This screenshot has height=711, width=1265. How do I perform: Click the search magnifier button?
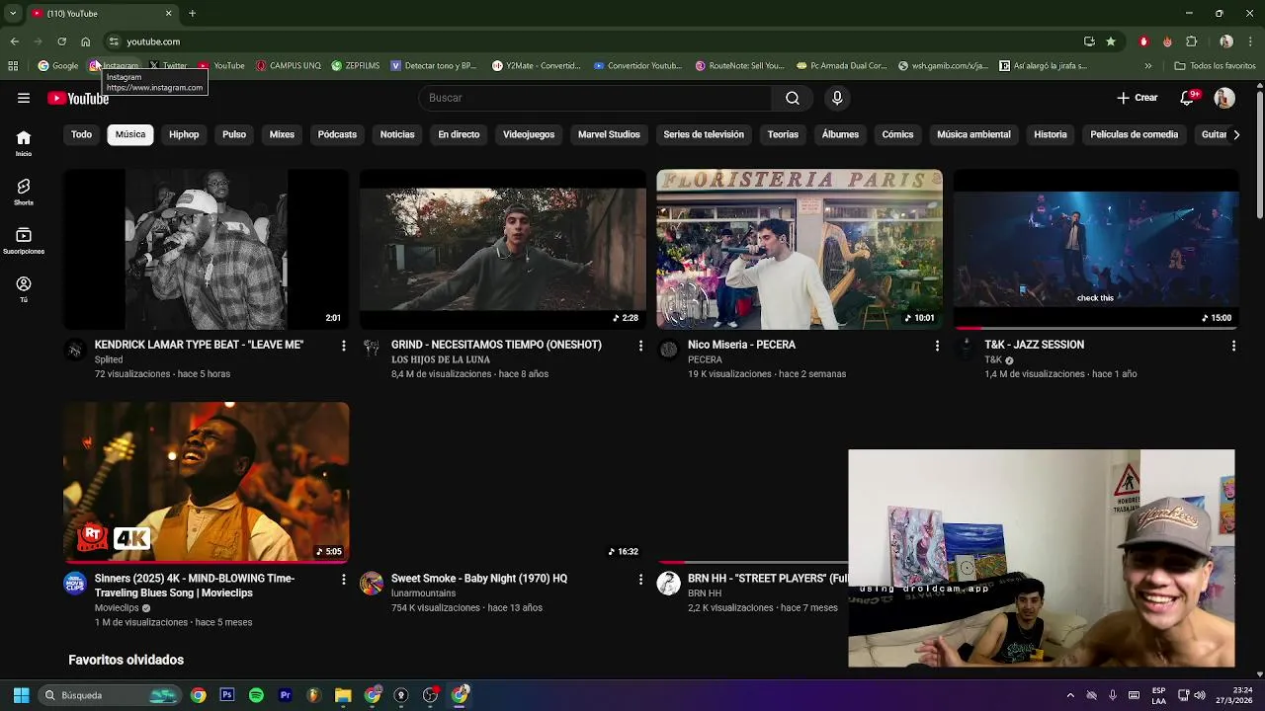pyautogui.click(x=793, y=98)
